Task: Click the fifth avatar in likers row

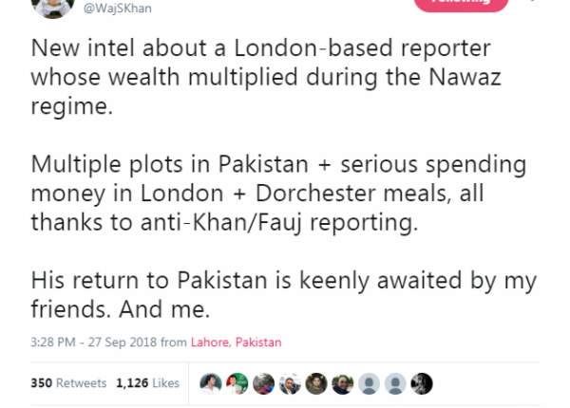Action: 316,382
